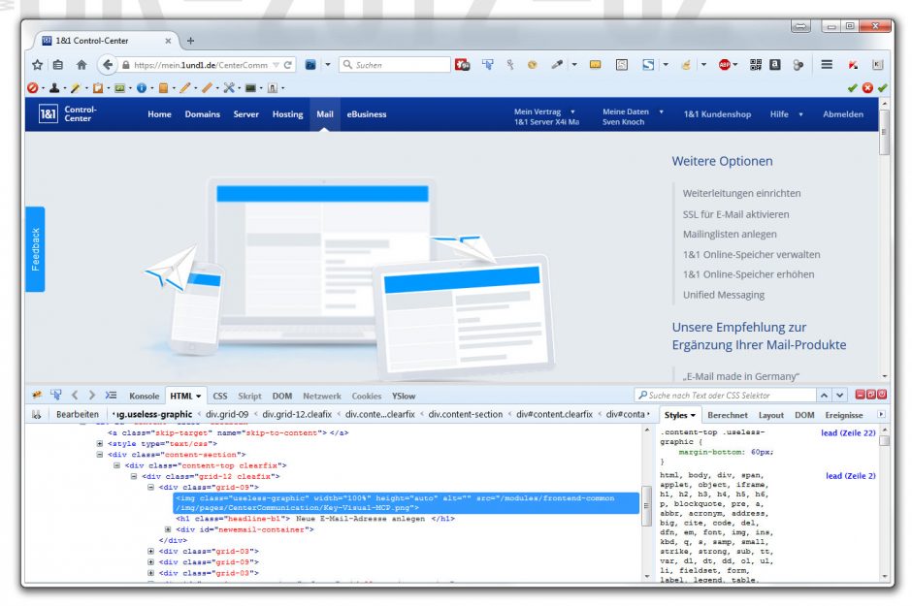
Task: Open the Netzwerk tab in Firebug
Action: [x=322, y=396]
